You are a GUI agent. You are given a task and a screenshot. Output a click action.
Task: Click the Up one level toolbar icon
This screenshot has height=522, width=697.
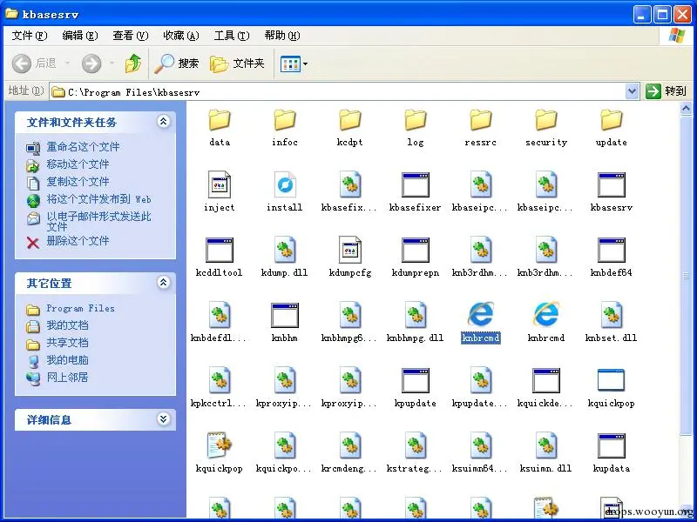(133, 64)
